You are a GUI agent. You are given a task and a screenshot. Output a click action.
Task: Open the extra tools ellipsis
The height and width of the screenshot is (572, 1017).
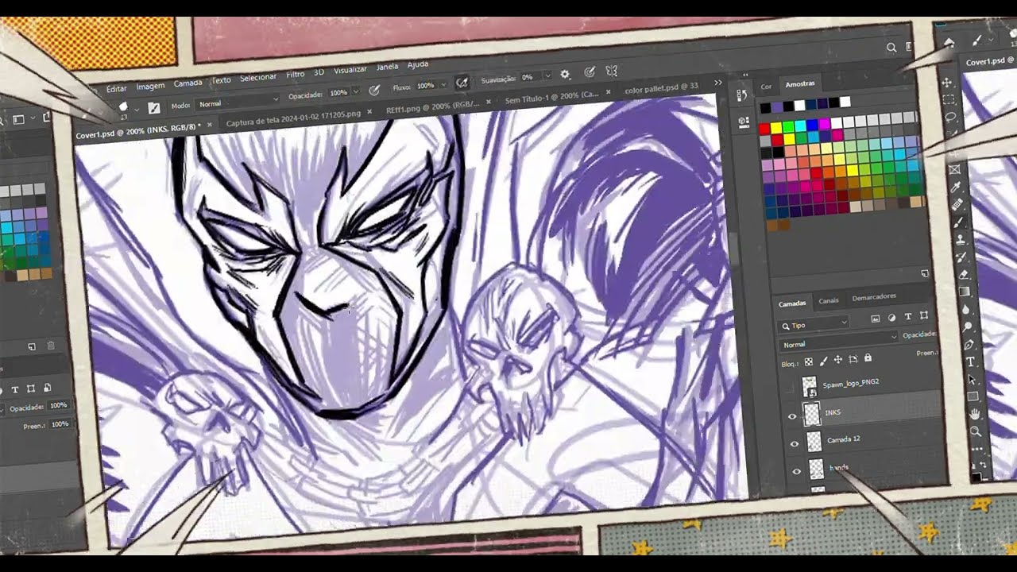click(977, 449)
